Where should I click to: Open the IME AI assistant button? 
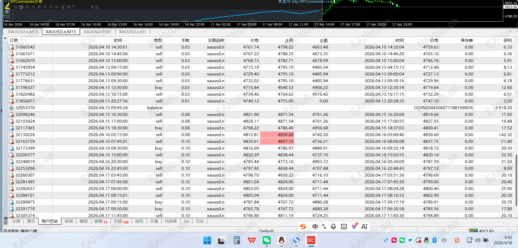[364, 226]
